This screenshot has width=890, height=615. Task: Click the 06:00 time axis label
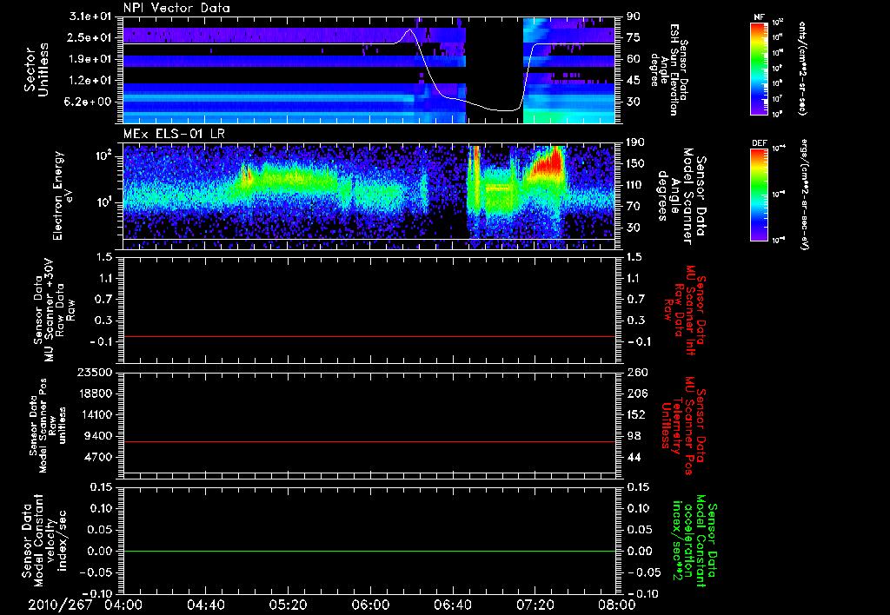coord(370,605)
